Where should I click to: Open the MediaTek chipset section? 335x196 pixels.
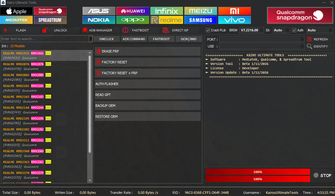coord(16,20)
